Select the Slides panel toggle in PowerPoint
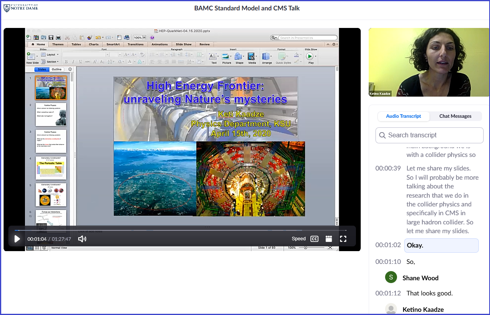The height and width of the screenshot is (315, 490). 42,69
